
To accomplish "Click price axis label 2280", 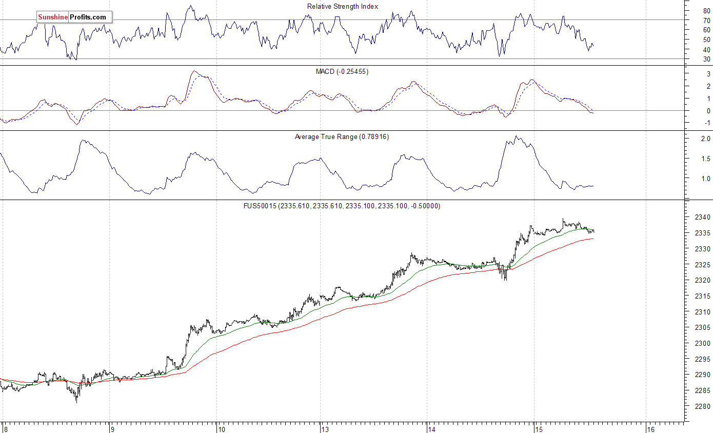I will tap(703, 407).
